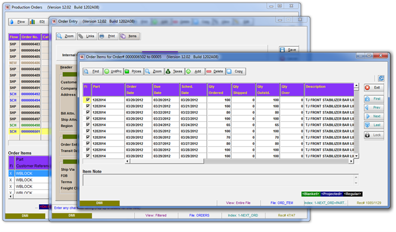Click the Rec# 1085/1129 status entry
The width and height of the screenshot is (396, 232).
(x=369, y=203)
